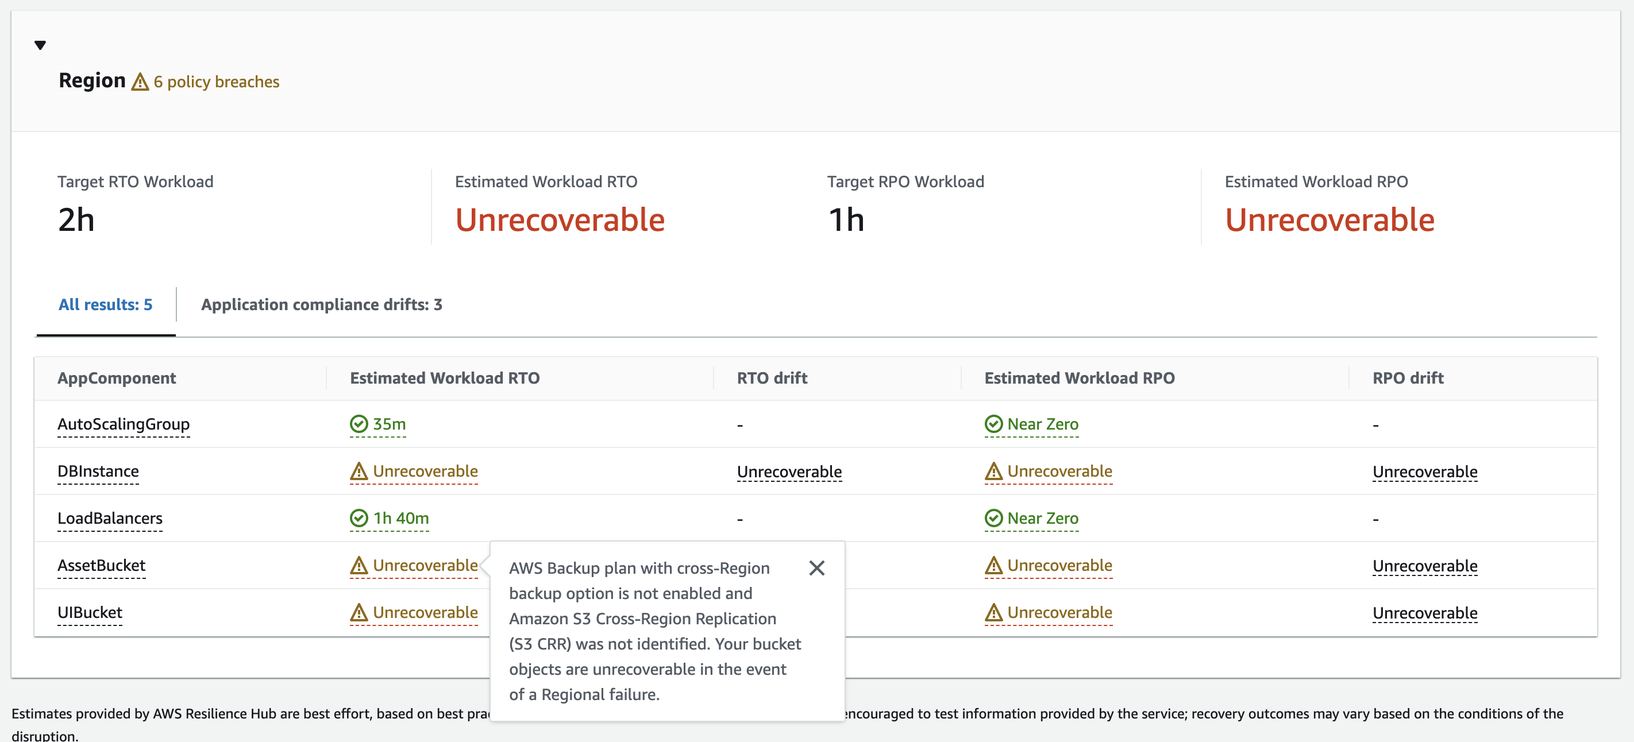Click the green check icon beside 35m
This screenshot has width=1634, height=742.
[x=359, y=424]
